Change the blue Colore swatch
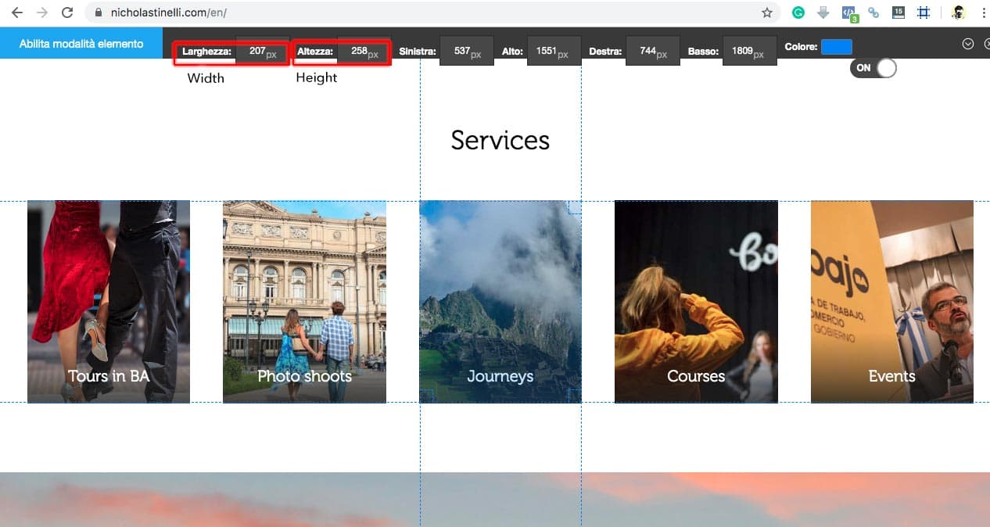 [837, 46]
